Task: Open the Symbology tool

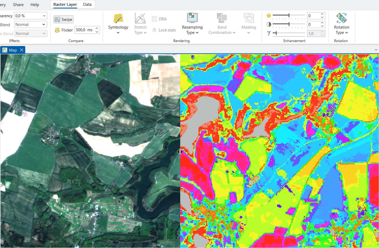Action: click(118, 19)
